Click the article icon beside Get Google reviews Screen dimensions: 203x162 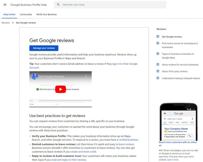click(158, 36)
